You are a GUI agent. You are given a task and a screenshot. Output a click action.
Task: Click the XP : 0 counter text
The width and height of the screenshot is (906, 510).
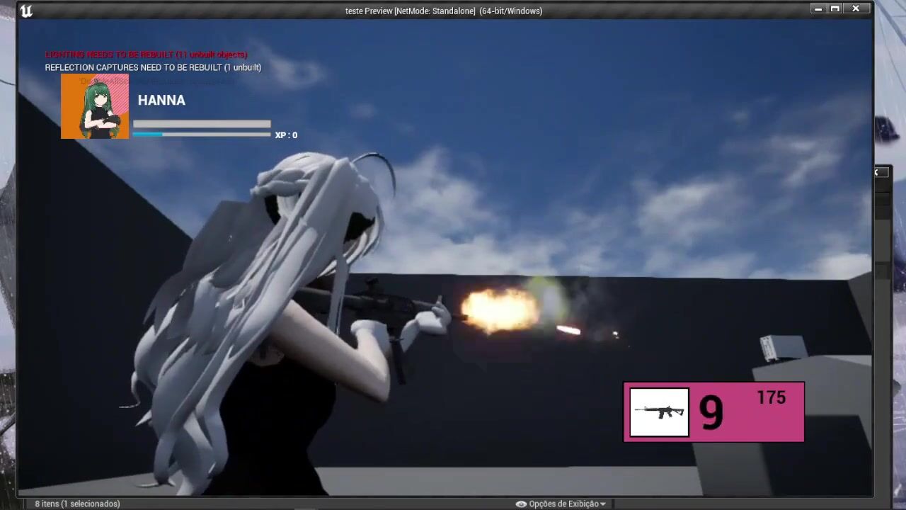click(x=286, y=135)
